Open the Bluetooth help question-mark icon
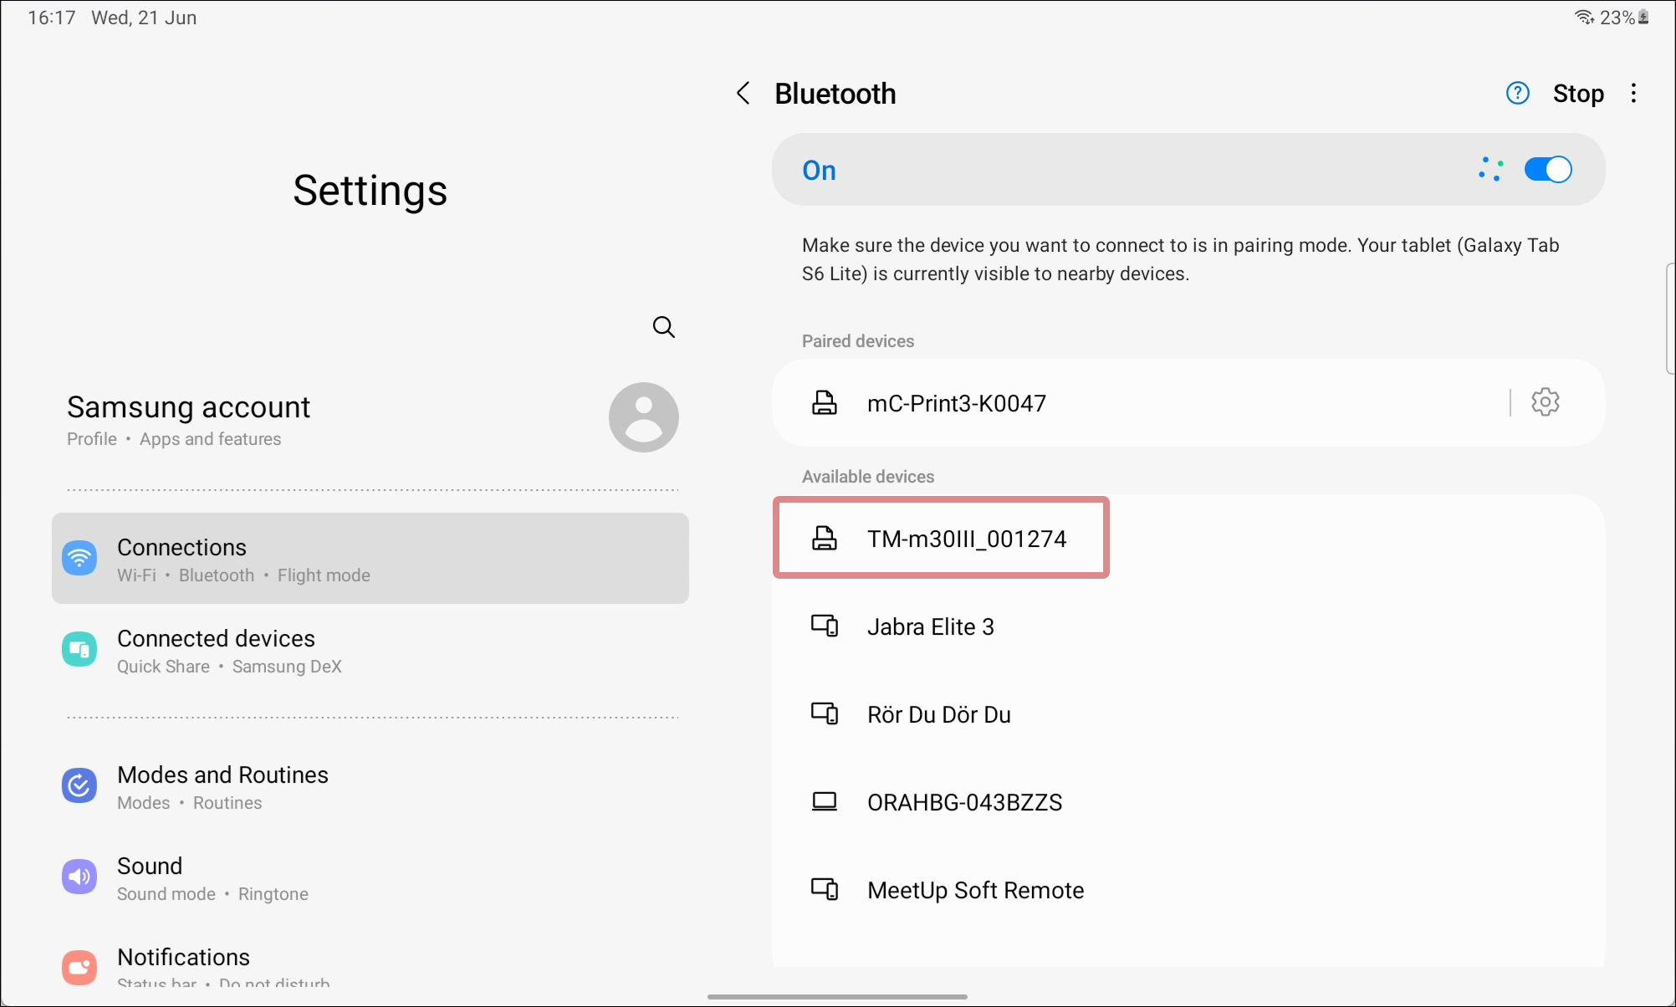This screenshot has height=1007, width=1676. 1517,93
